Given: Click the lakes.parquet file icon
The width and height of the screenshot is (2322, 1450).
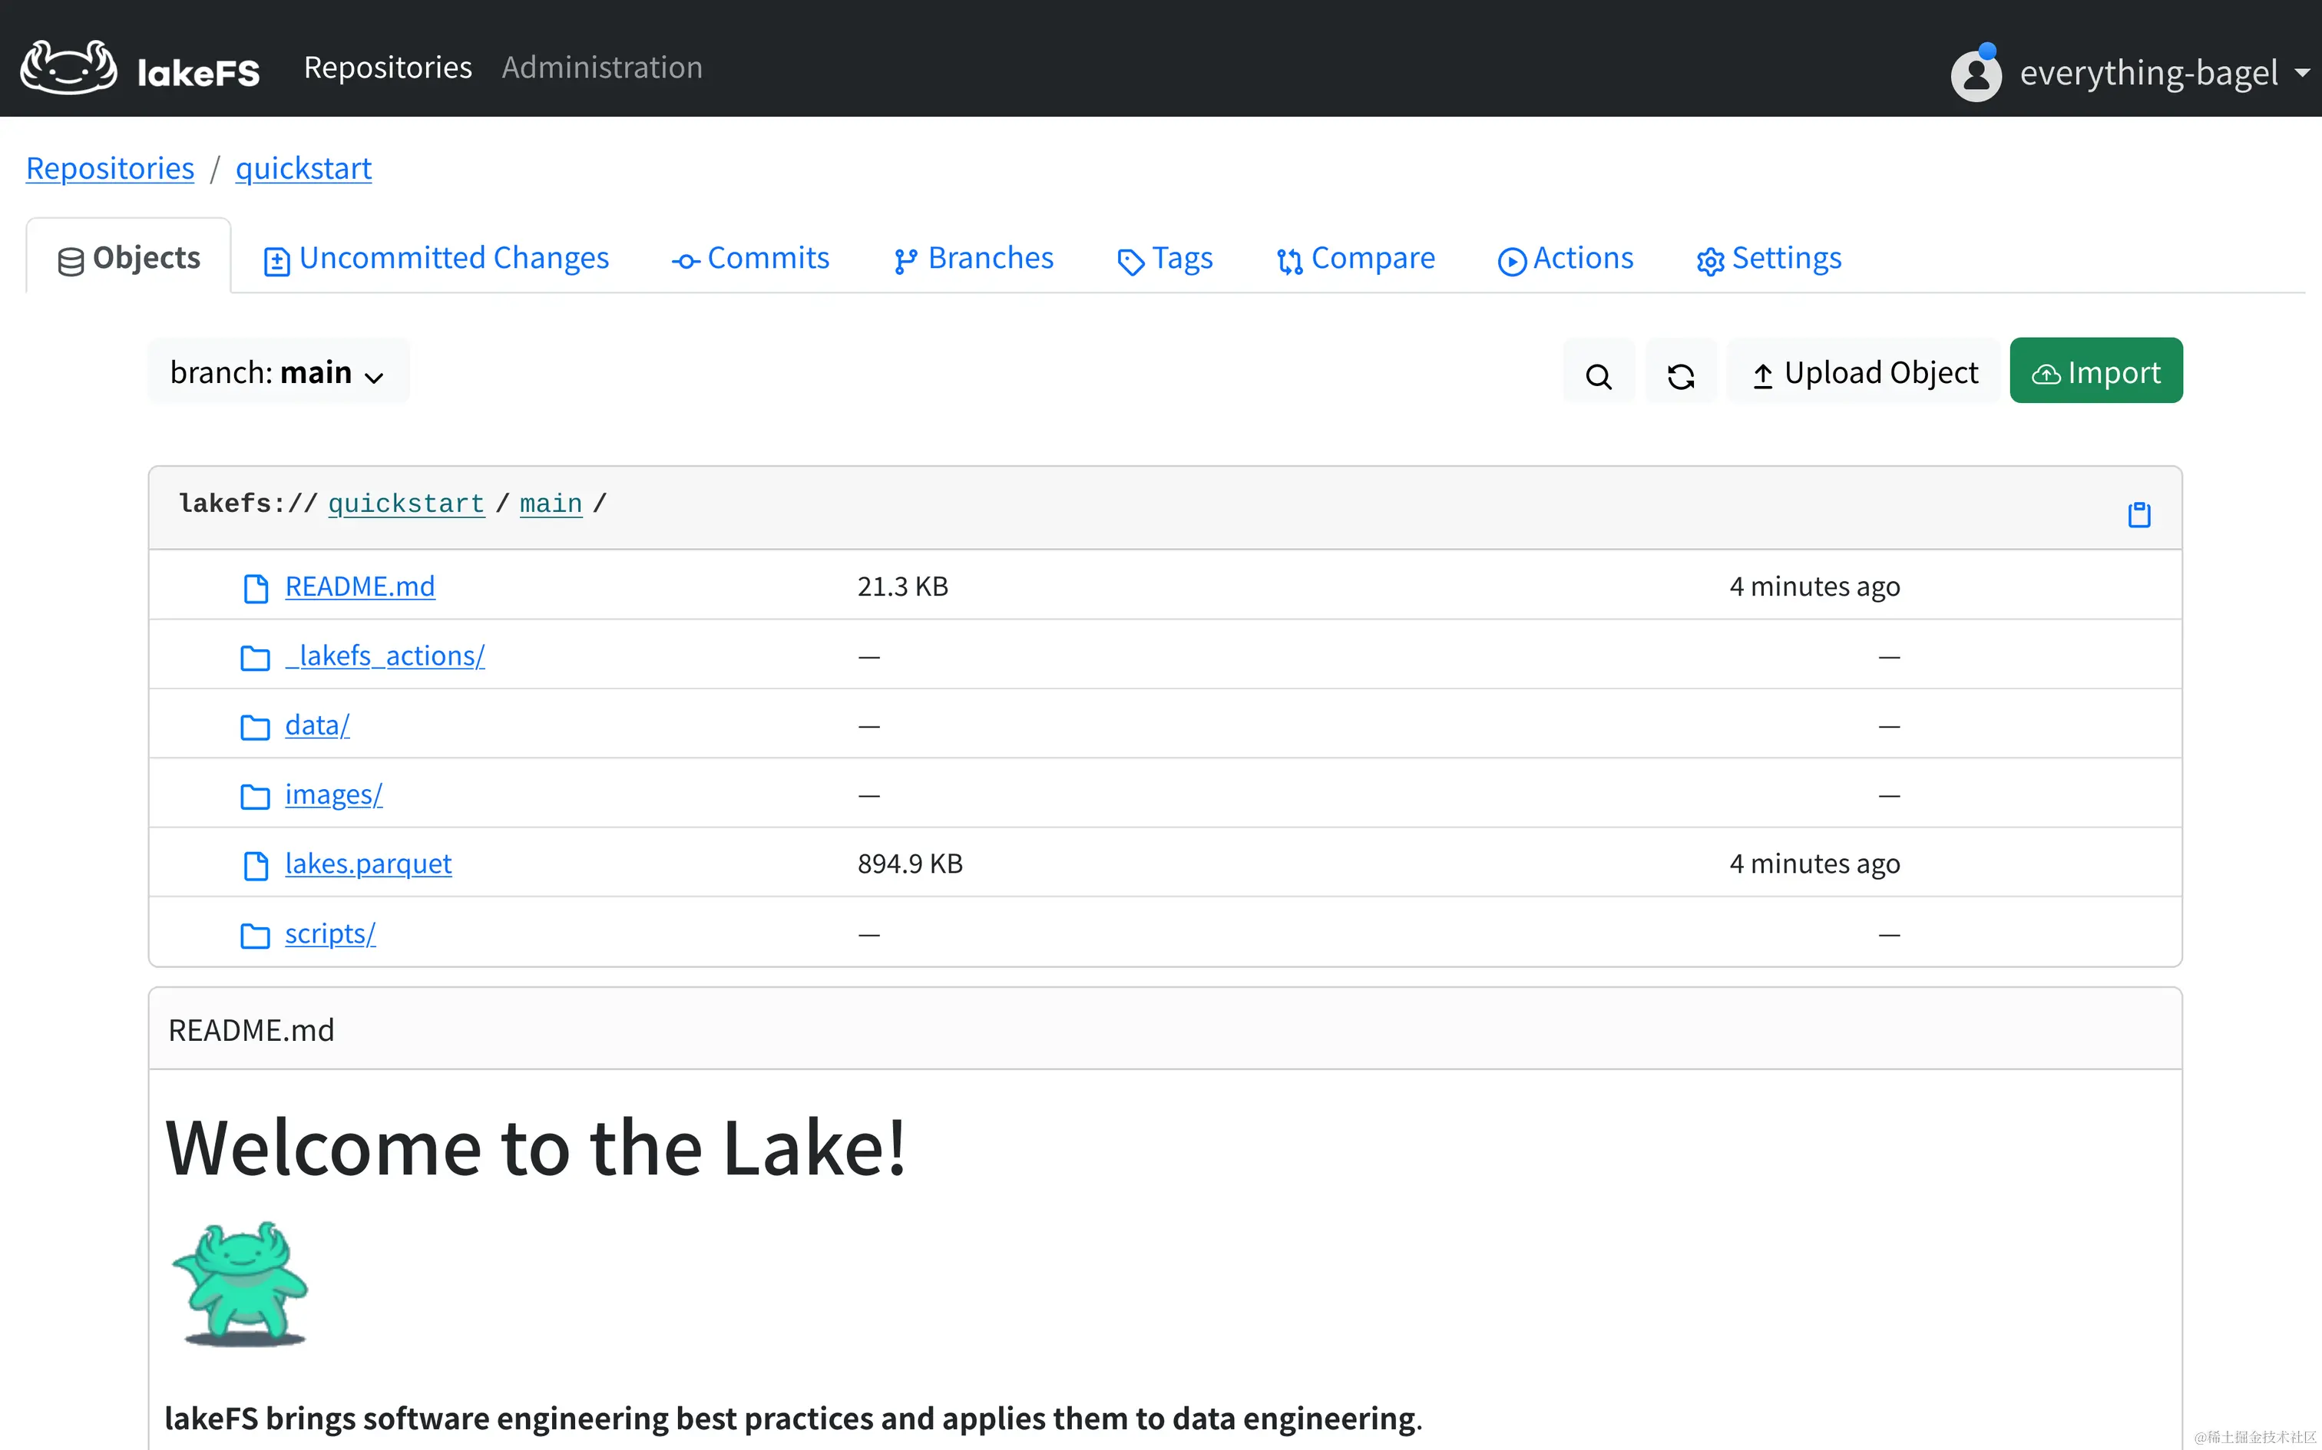Looking at the screenshot, I should click(255, 865).
